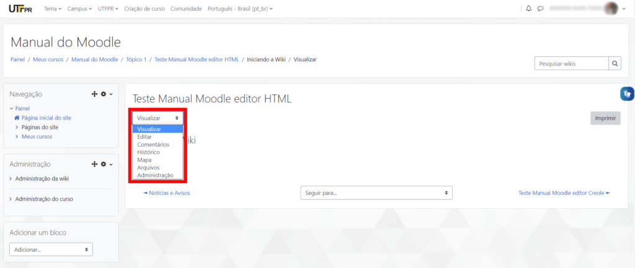Click inside the Pesquisar wikis field
Screen dimensions: 635x268
(x=572, y=64)
